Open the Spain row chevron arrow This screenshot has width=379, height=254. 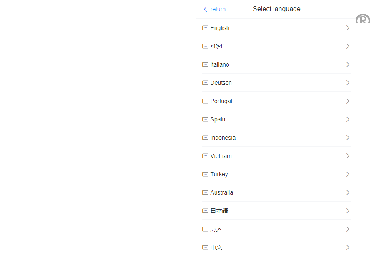click(348, 119)
